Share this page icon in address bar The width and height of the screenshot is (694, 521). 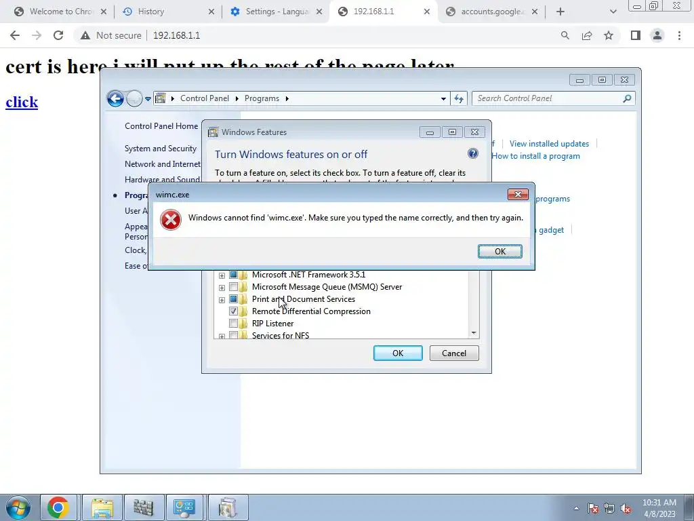click(587, 35)
